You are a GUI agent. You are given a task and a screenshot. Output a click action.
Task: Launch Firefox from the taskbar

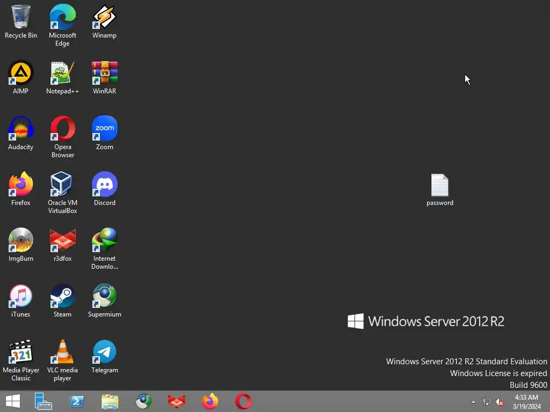210,401
